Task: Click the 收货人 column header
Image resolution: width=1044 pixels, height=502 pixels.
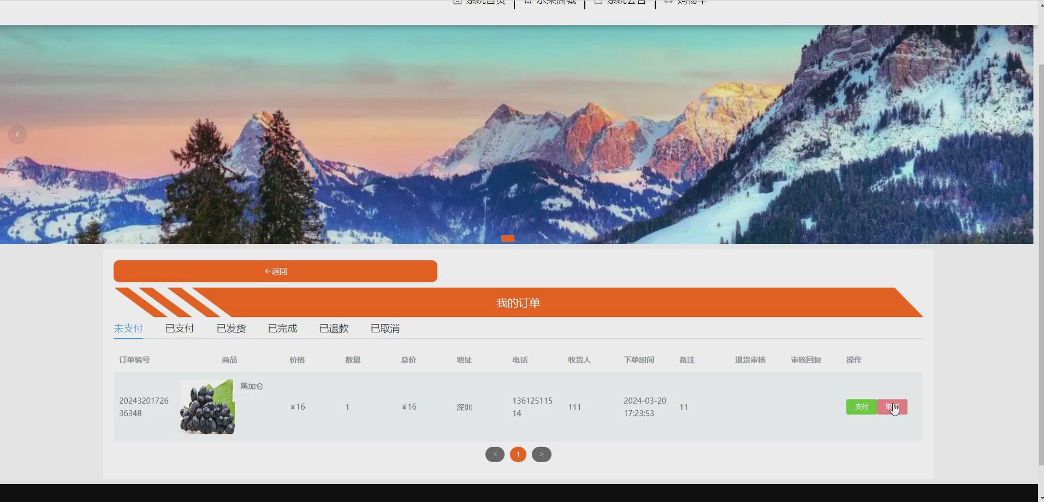Action: pos(579,360)
